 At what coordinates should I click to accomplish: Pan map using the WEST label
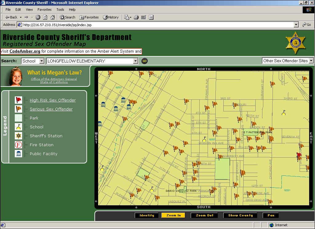click(x=96, y=138)
